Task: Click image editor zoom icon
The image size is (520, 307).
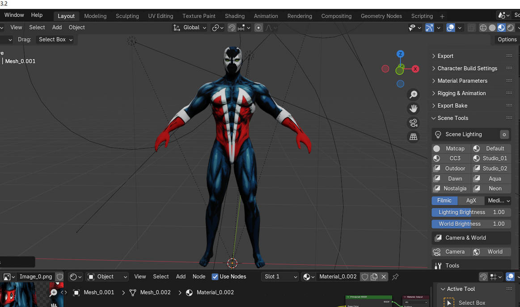Action: pyautogui.click(x=53, y=292)
